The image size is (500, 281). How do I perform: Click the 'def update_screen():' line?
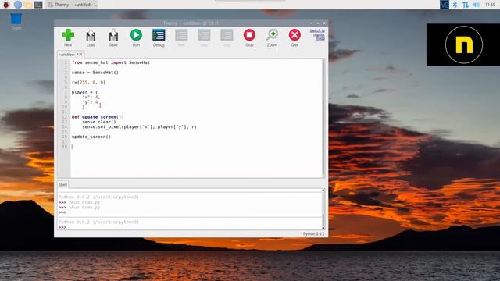(98, 117)
